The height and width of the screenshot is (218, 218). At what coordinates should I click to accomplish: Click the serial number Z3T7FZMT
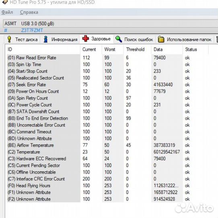(32, 30)
